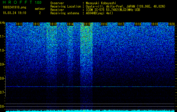Click the cyan signal level strip at bottom
Screen dimensions: 177x112
[x=90, y=111]
